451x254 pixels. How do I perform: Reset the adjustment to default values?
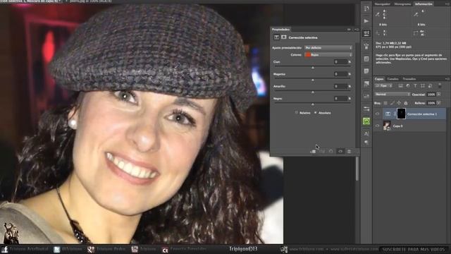point(331,151)
